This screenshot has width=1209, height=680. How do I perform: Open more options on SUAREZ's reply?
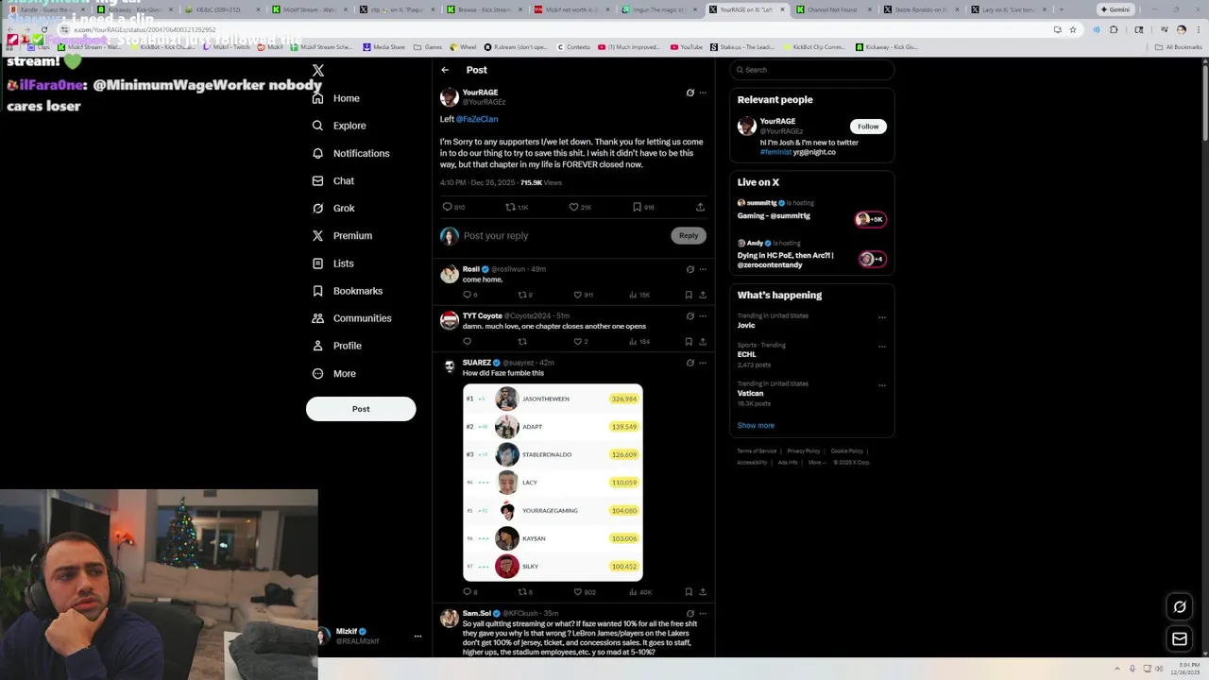(703, 363)
